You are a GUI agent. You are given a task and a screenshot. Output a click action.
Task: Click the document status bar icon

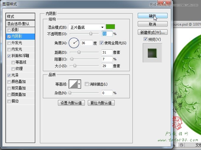coord(181,145)
